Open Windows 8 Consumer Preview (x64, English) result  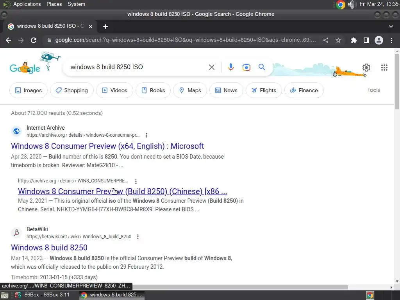click(107, 146)
